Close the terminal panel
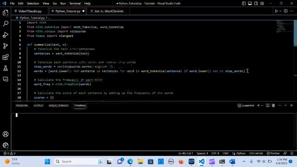This screenshot has height=167, width=297. tap(291, 105)
